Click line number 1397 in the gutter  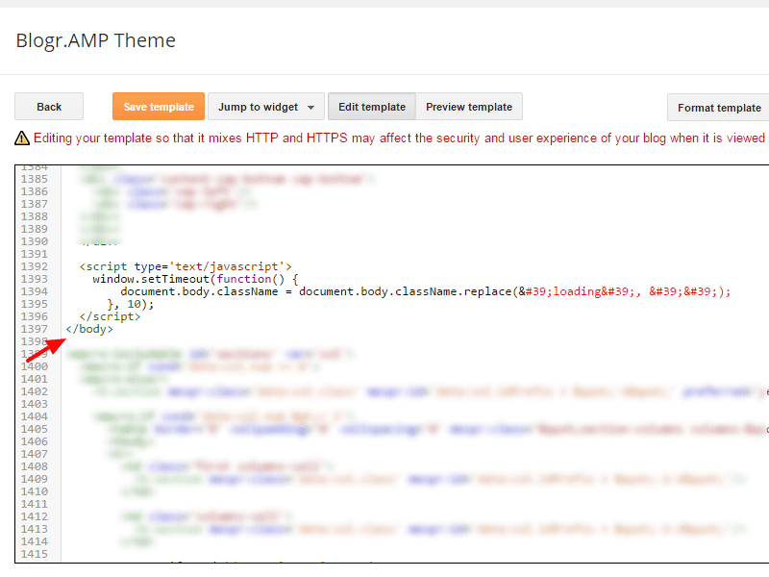[35, 329]
